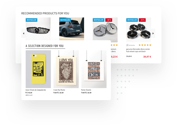Click the -33 % discount badge
The height and width of the screenshot is (125, 177).
click(x=142, y=20)
